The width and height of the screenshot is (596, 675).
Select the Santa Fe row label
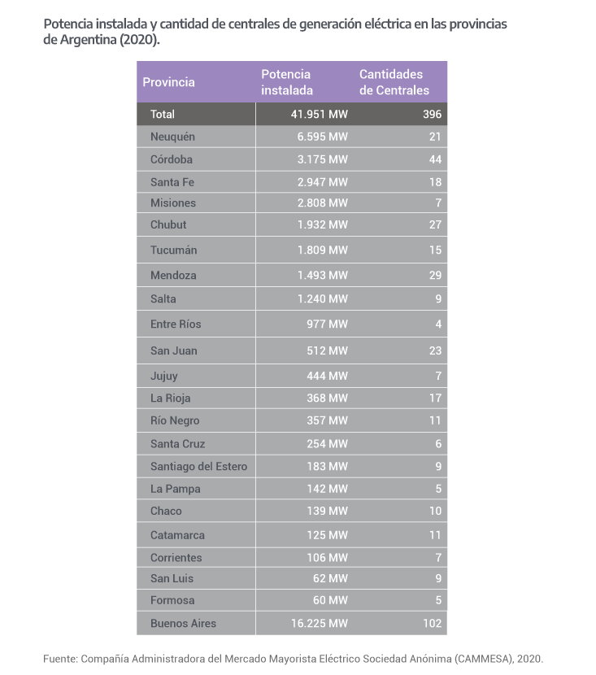pyautogui.click(x=172, y=182)
